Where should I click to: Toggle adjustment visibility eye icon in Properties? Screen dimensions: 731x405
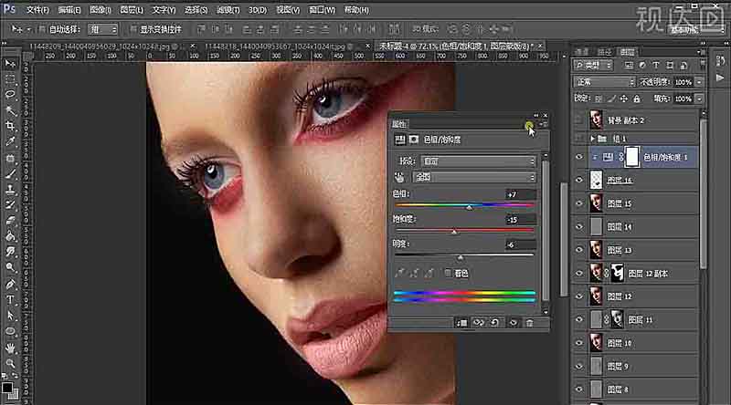point(514,323)
